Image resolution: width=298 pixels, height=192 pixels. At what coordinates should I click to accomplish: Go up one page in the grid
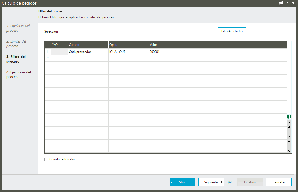(x=289, y=127)
